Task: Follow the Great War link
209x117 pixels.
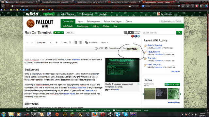Action: point(89,91)
